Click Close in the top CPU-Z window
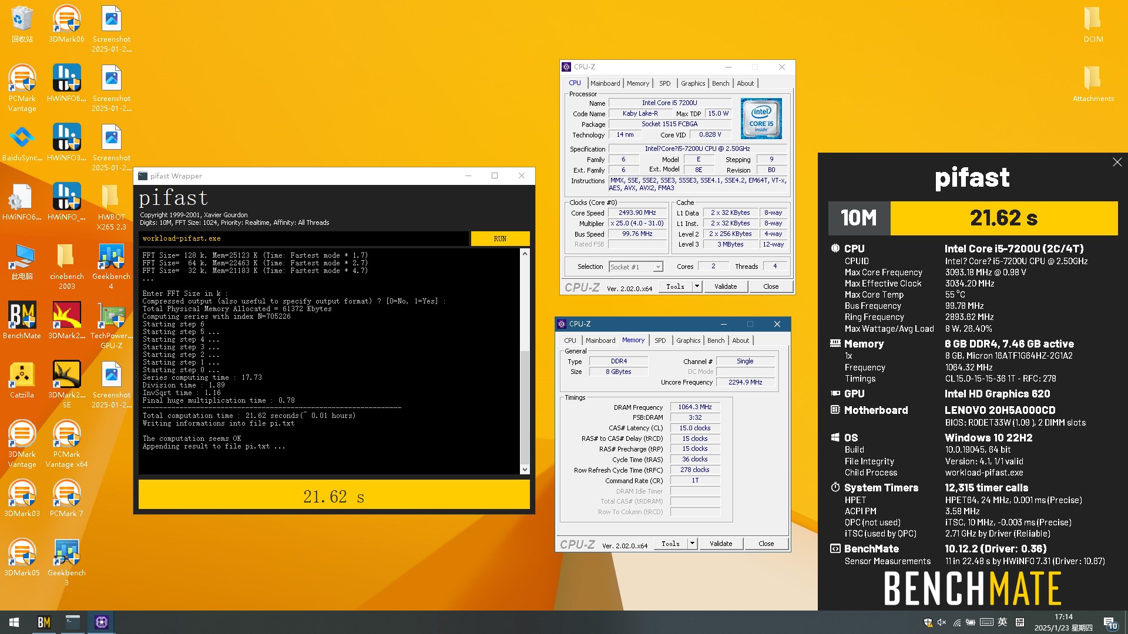1128x634 pixels. pos(771,286)
